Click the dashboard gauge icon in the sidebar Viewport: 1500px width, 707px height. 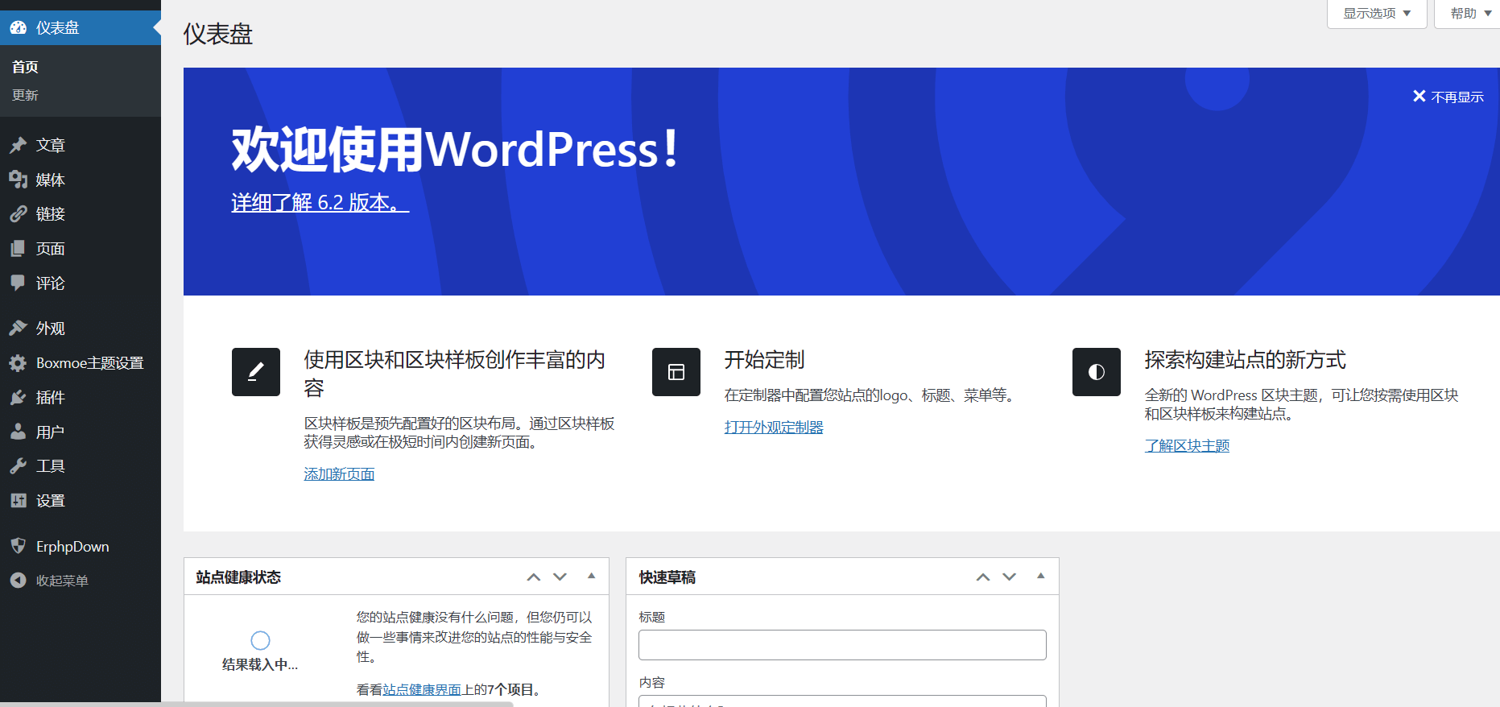pos(19,27)
